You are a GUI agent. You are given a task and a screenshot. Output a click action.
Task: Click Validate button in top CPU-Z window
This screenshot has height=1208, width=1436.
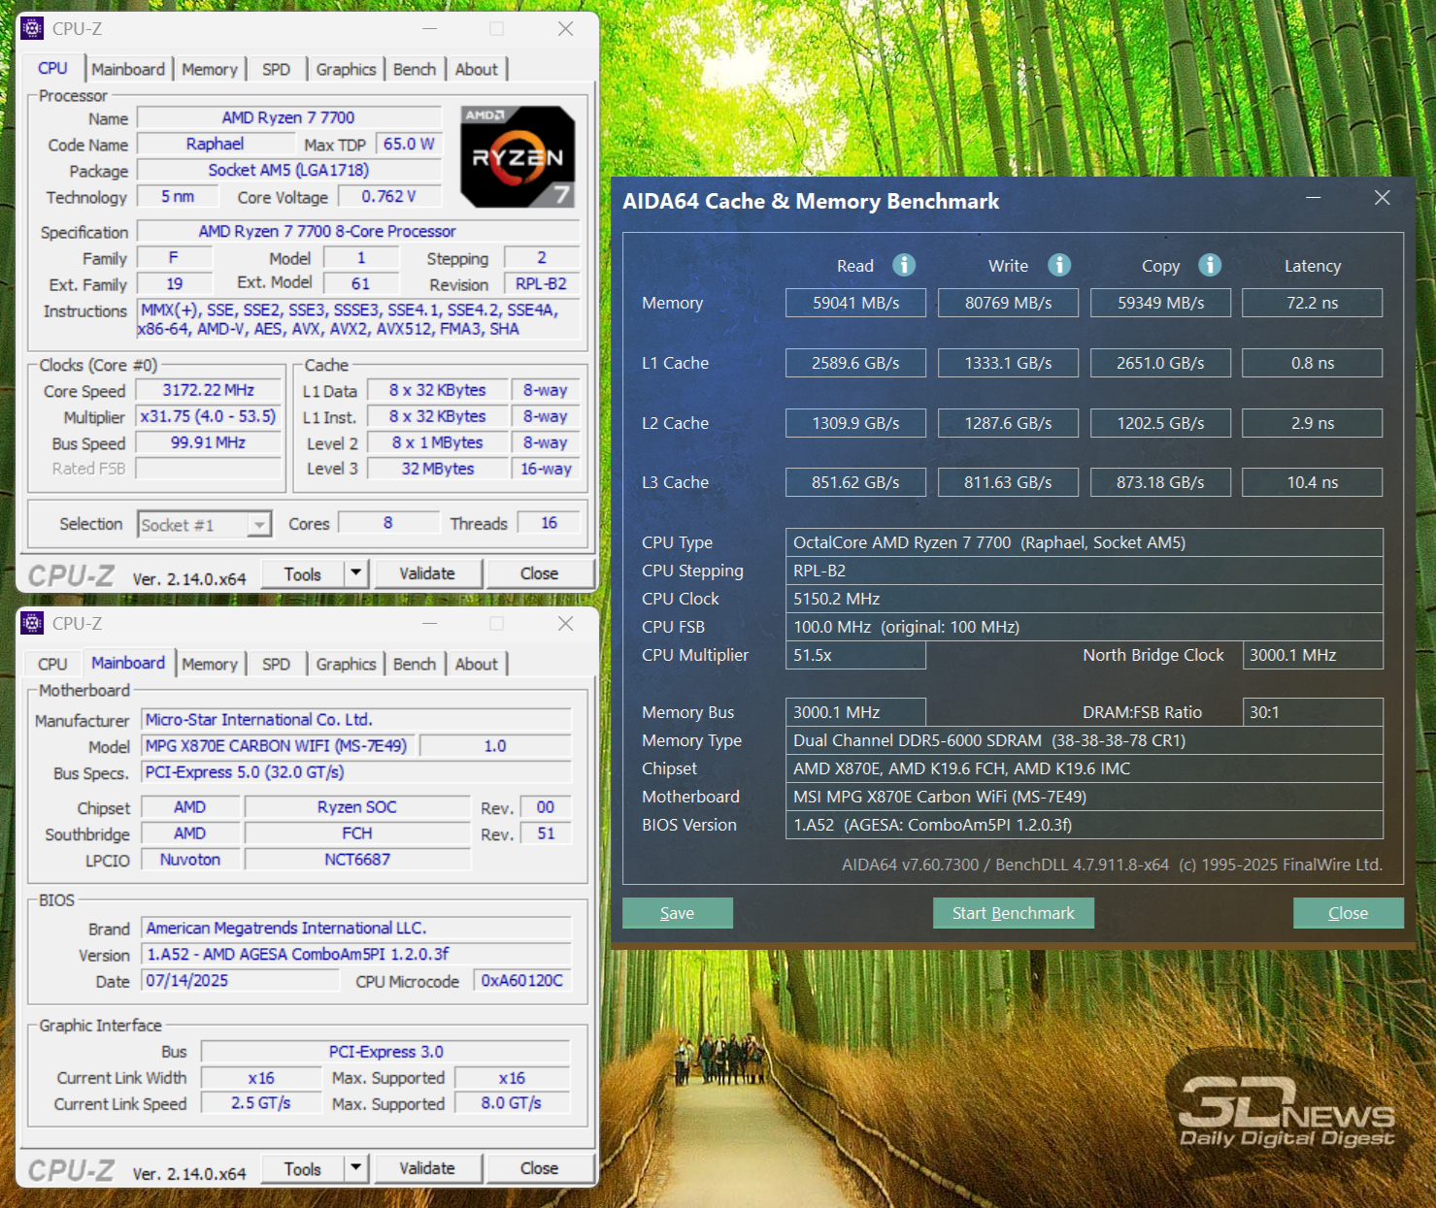click(x=427, y=573)
